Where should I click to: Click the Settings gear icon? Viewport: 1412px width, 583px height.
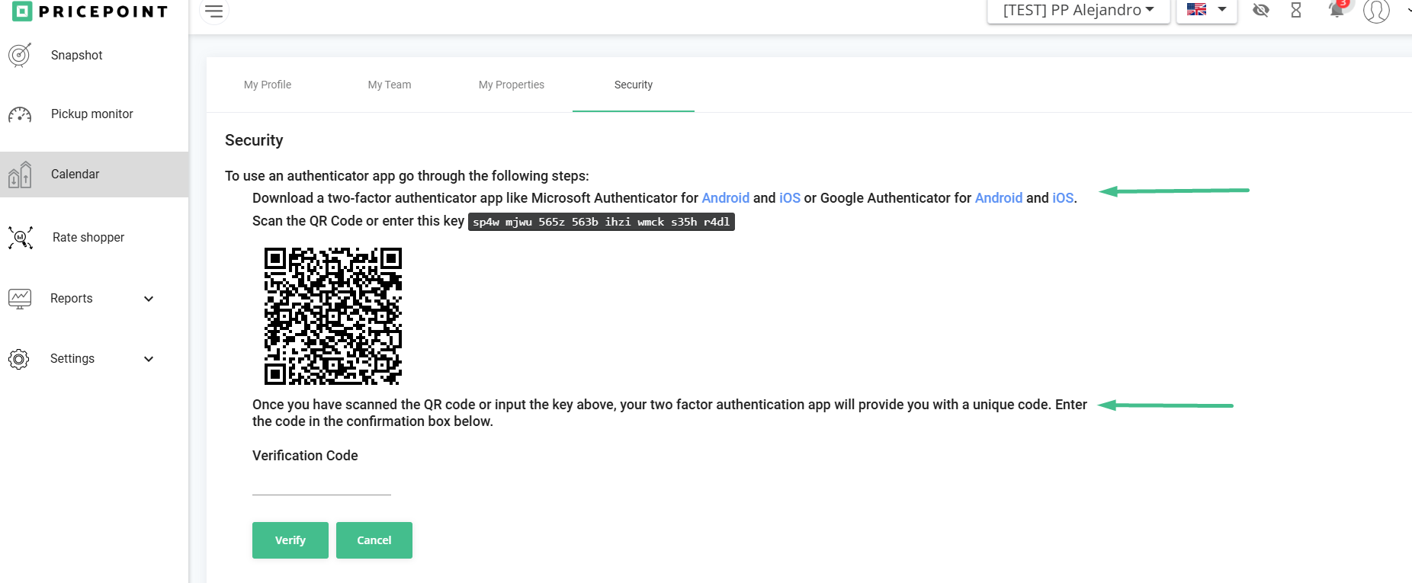pyautogui.click(x=19, y=359)
